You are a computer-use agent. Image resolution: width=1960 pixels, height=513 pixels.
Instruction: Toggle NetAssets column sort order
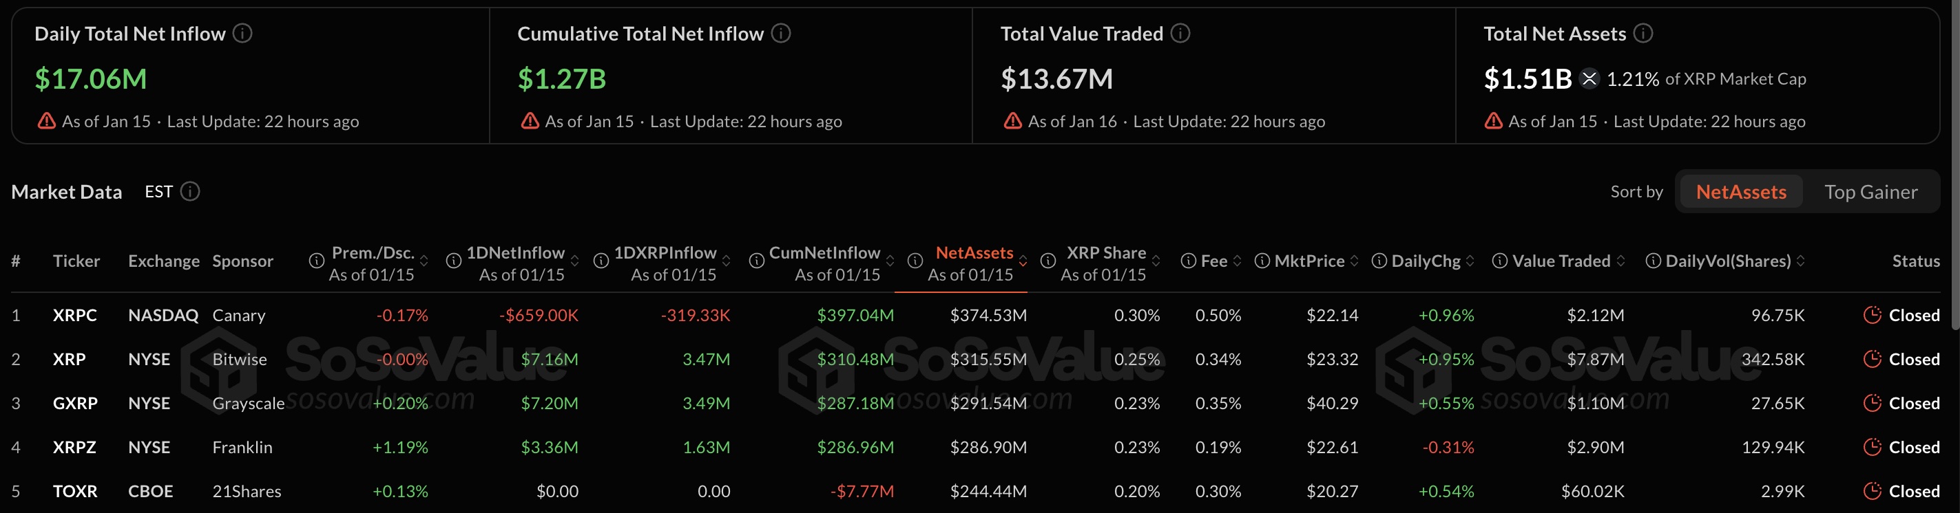tap(1024, 261)
